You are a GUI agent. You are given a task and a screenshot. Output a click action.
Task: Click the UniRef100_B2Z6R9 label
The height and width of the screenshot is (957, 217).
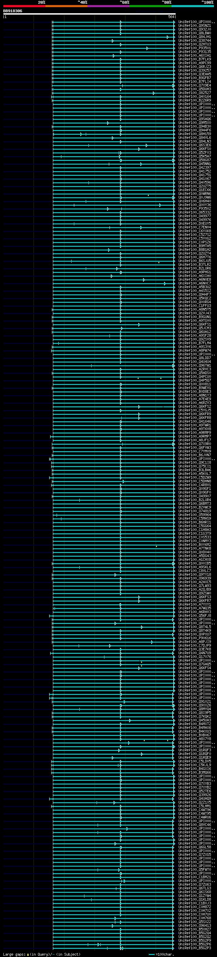[195, 100]
